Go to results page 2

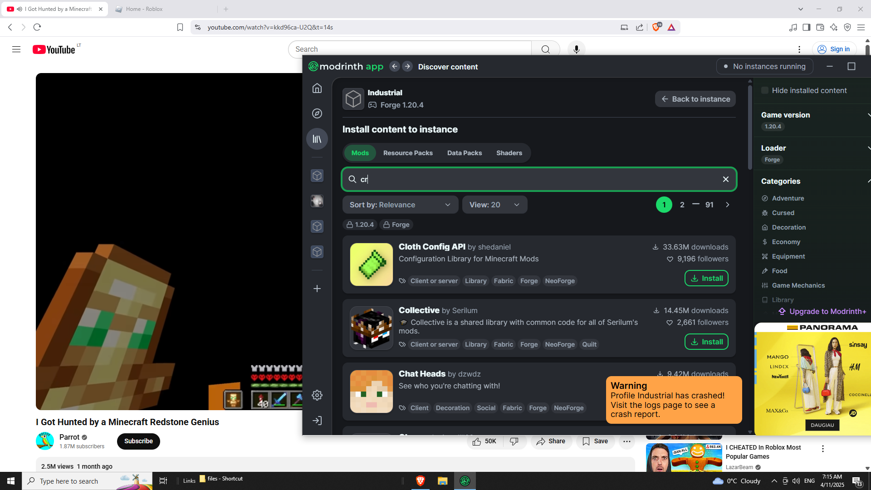[682, 205]
